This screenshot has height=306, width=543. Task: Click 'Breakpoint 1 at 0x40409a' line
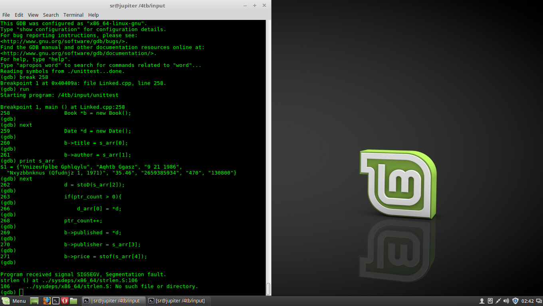[x=83, y=83]
